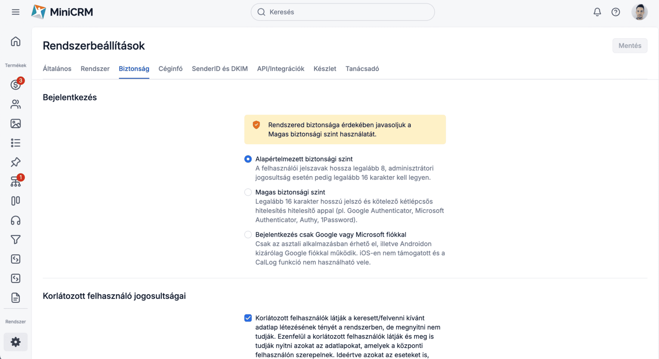Open the API/Integrációk tab
The image size is (659, 359).
(280, 69)
